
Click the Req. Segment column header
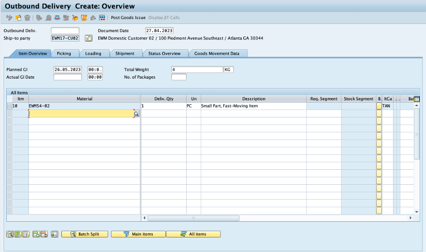[324, 99]
